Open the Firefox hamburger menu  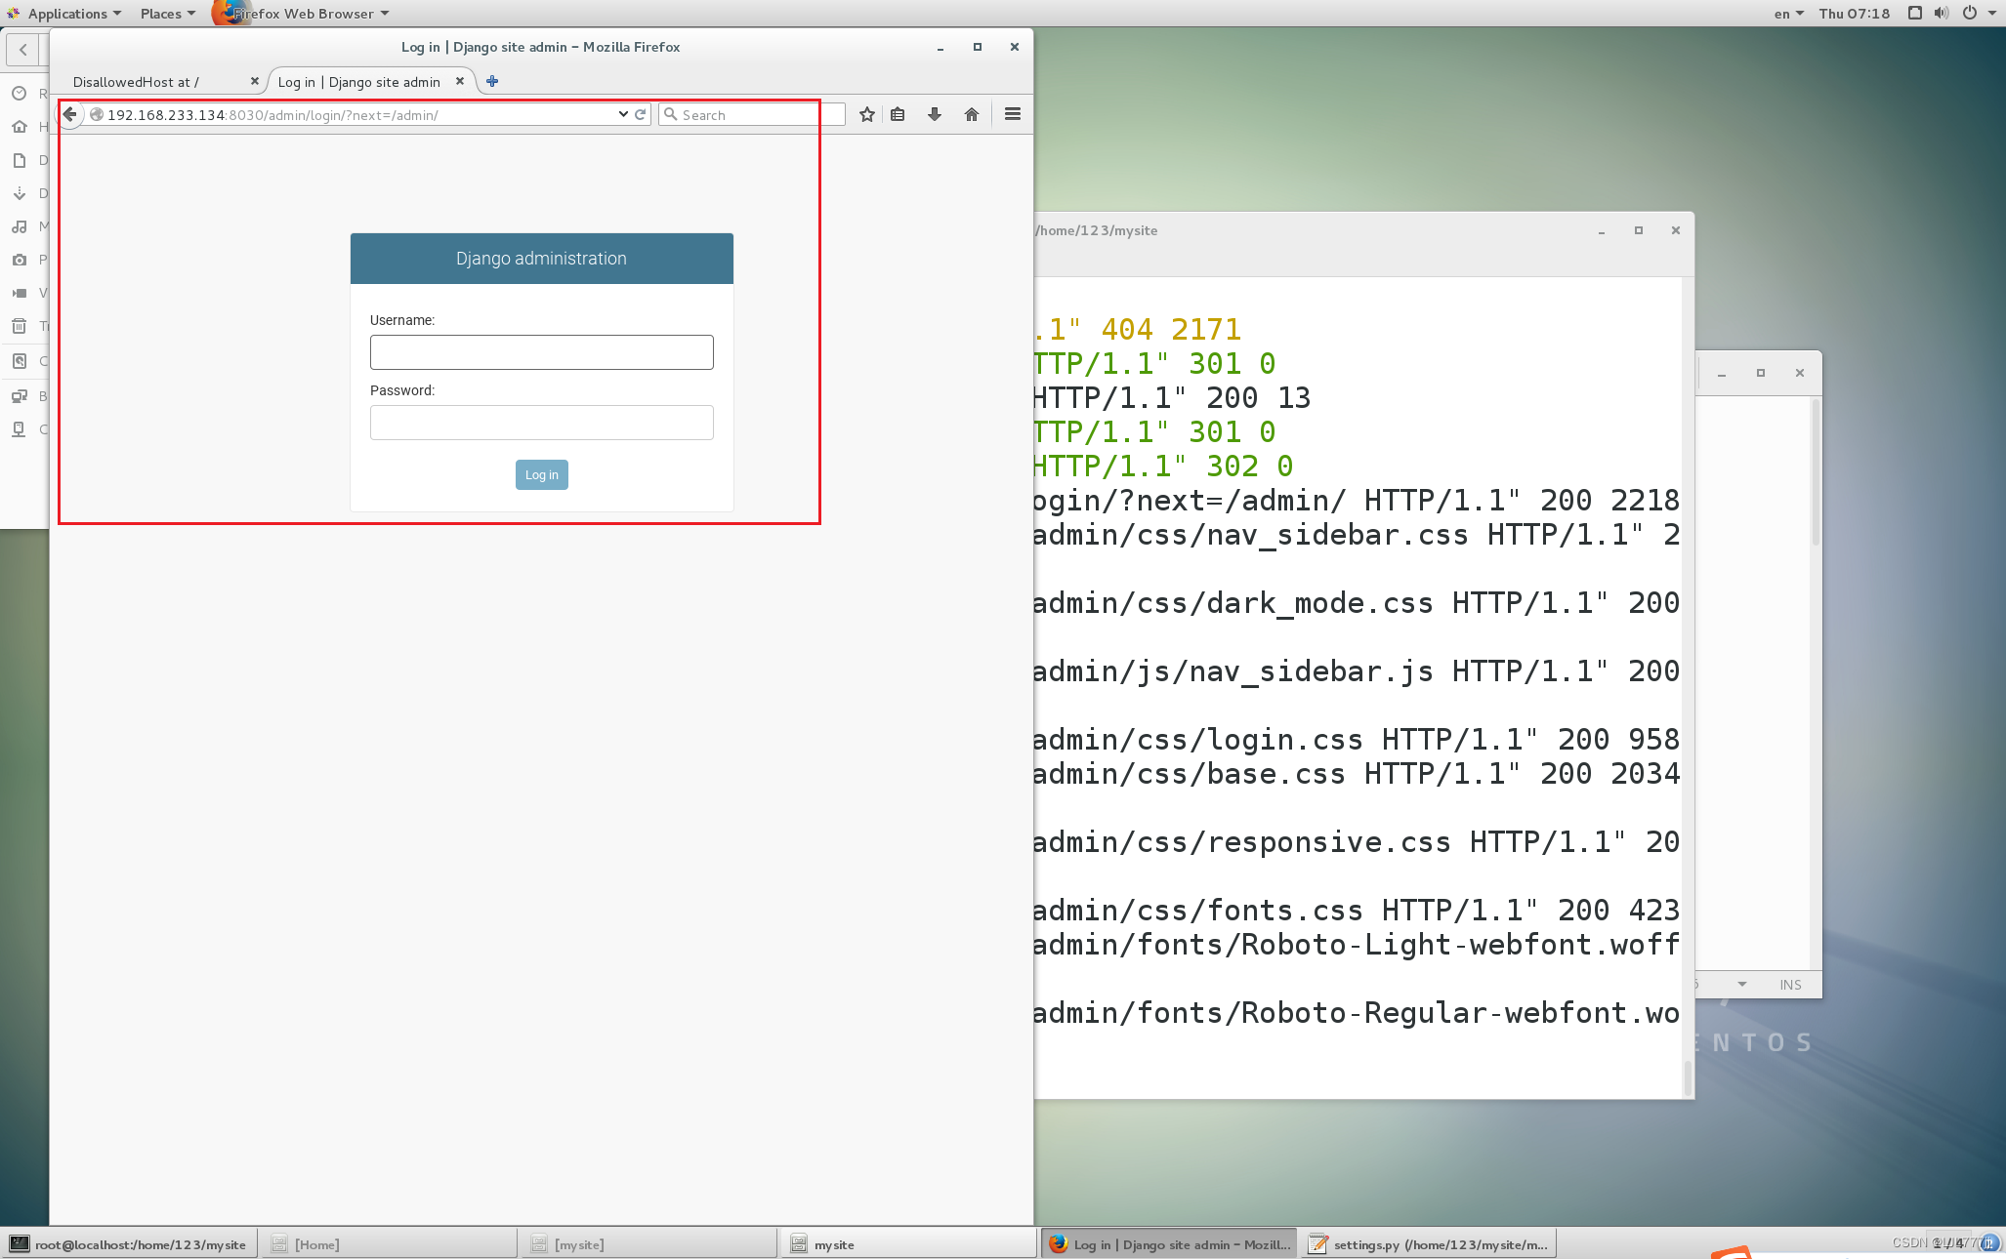(1013, 114)
